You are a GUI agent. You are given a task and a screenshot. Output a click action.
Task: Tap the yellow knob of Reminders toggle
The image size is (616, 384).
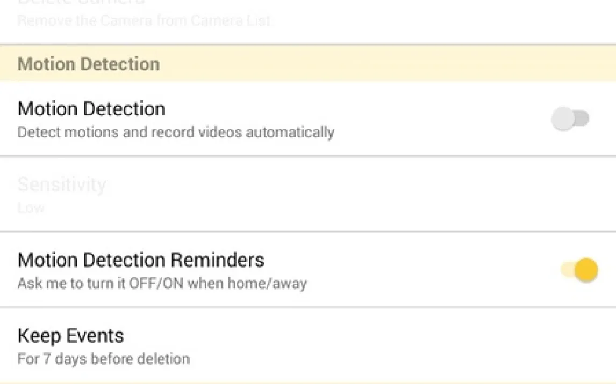pos(586,270)
